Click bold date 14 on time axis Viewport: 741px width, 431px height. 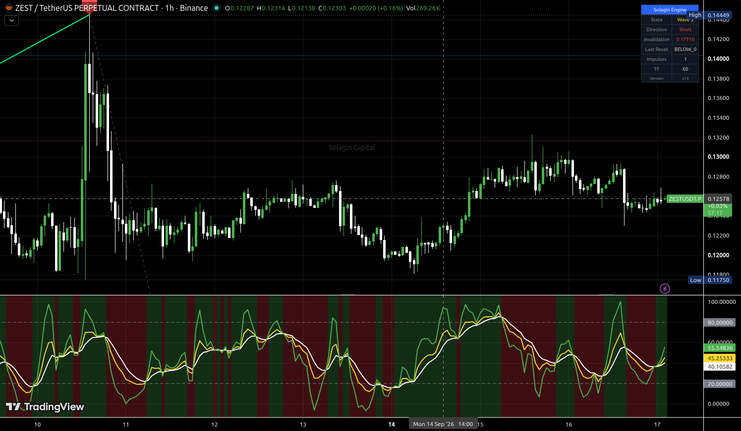[x=392, y=425]
